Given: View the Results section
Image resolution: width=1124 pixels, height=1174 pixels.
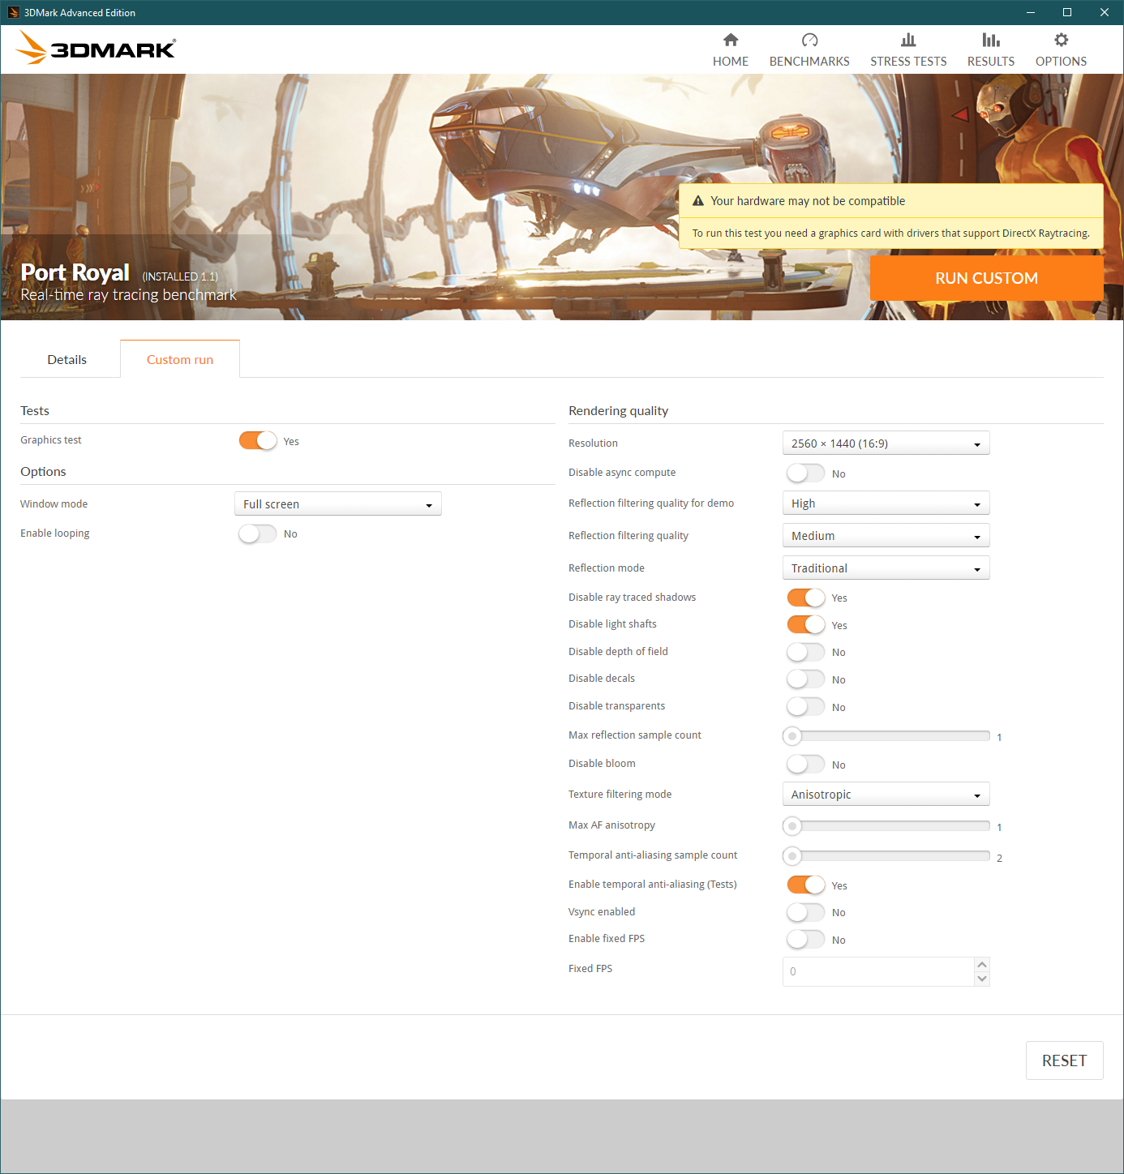Looking at the screenshot, I should tap(990, 49).
